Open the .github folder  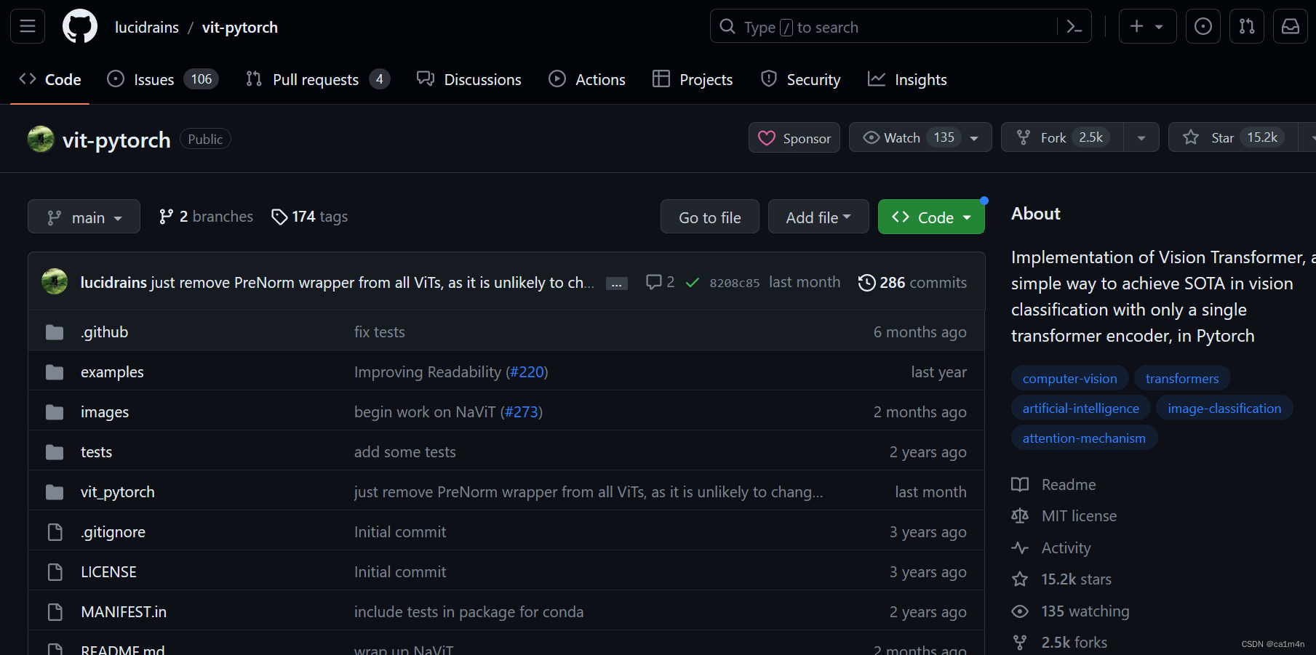pyautogui.click(x=104, y=332)
